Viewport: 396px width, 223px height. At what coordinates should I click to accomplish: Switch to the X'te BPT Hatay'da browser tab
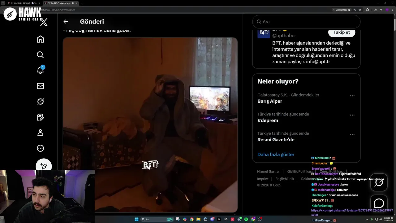pos(61,3)
